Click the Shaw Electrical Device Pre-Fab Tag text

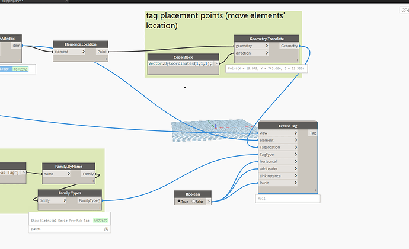(60, 221)
